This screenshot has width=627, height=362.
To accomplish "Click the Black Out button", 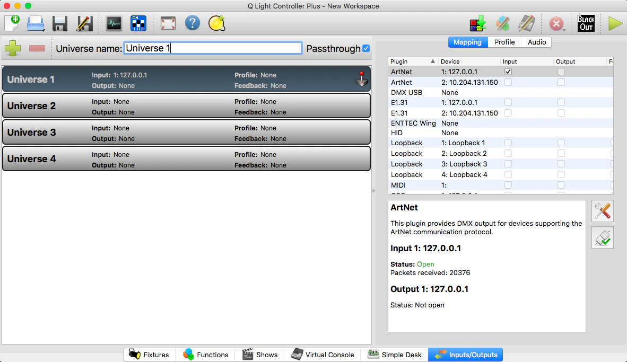I will click(x=586, y=23).
